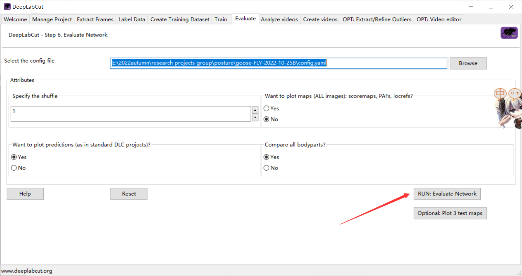Open OPT: Extract/Refine Outliers tab
Viewport: 522px width, 276px height.
pos(377,19)
